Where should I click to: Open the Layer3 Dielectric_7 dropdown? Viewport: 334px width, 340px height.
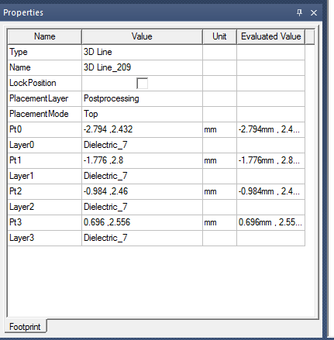pyautogui.click(x=142, y=238)
